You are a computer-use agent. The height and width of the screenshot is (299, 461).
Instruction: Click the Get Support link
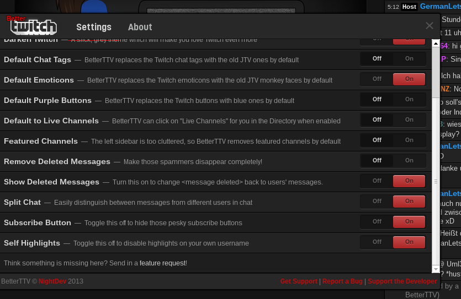[299, 281]
